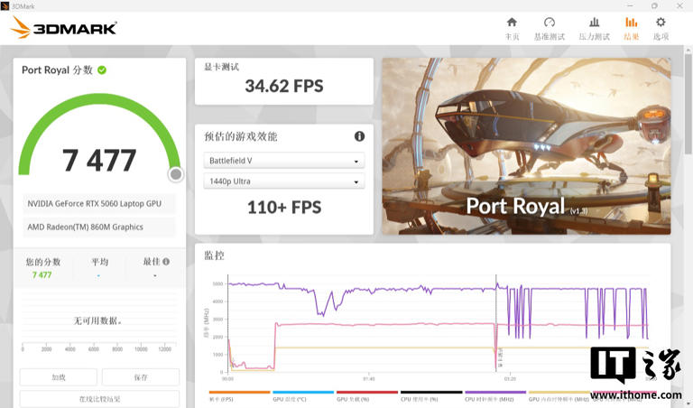Click the info icon beside 最佳 (Best)
Viewport: 693px width, 408px height.
[166, 262]
